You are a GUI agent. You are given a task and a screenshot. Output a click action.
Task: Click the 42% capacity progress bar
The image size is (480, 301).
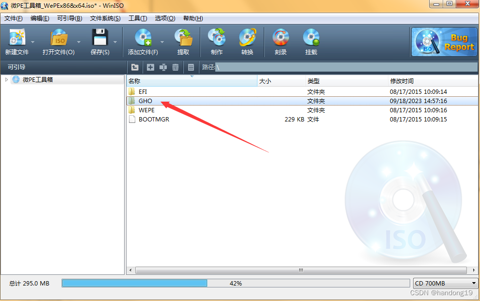pos(236,283)
